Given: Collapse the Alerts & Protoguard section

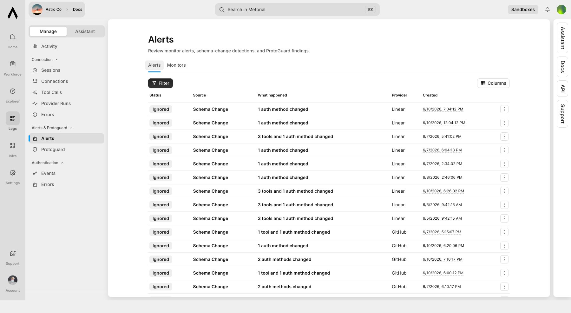Looking at the screenshot, I should [x=52, y=128].
